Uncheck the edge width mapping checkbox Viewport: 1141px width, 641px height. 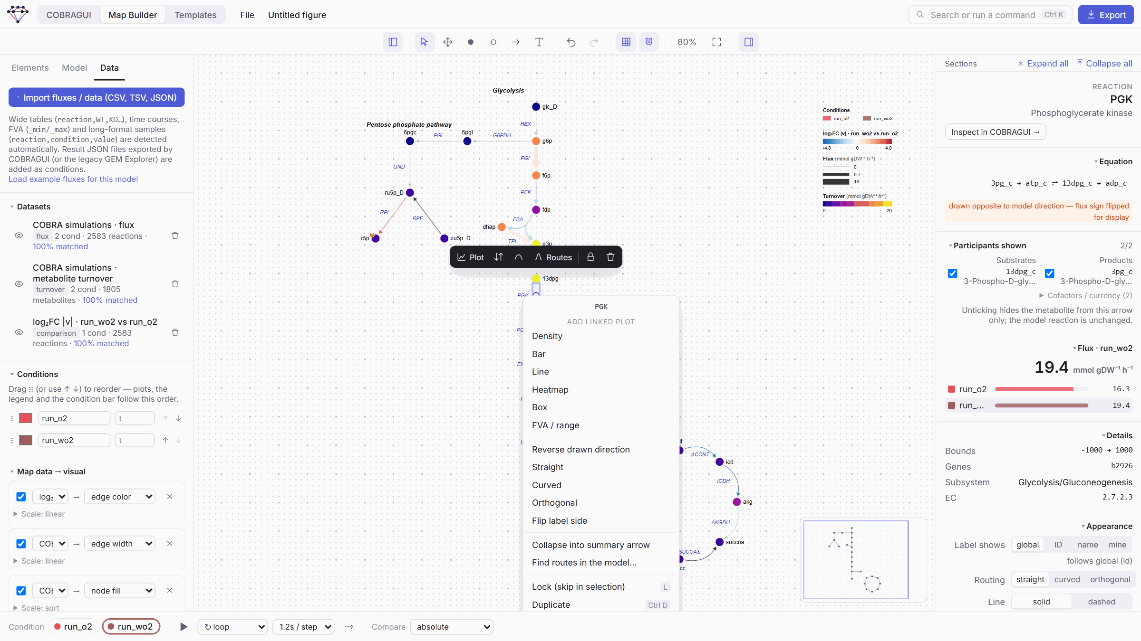(21, 544)
